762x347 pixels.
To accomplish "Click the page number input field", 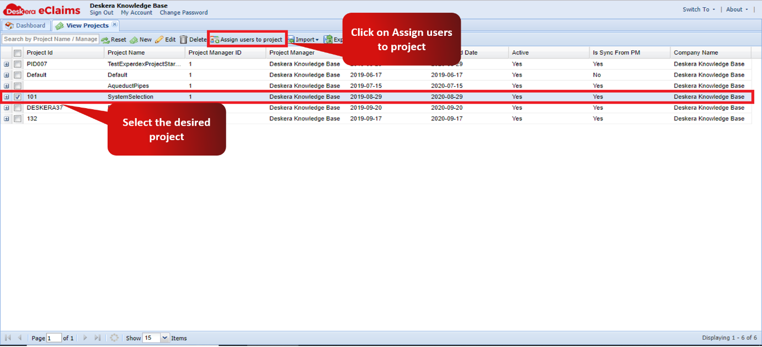I will [x=54, y=338].
